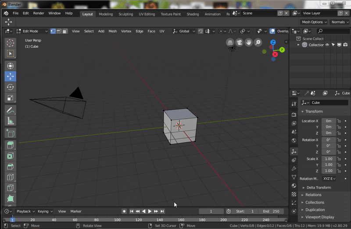Open the Texture checkerboard properties tab
Image resolution: width=351 pixels, height=229 pixels.
pyautogui.click(x=294, y=194)
